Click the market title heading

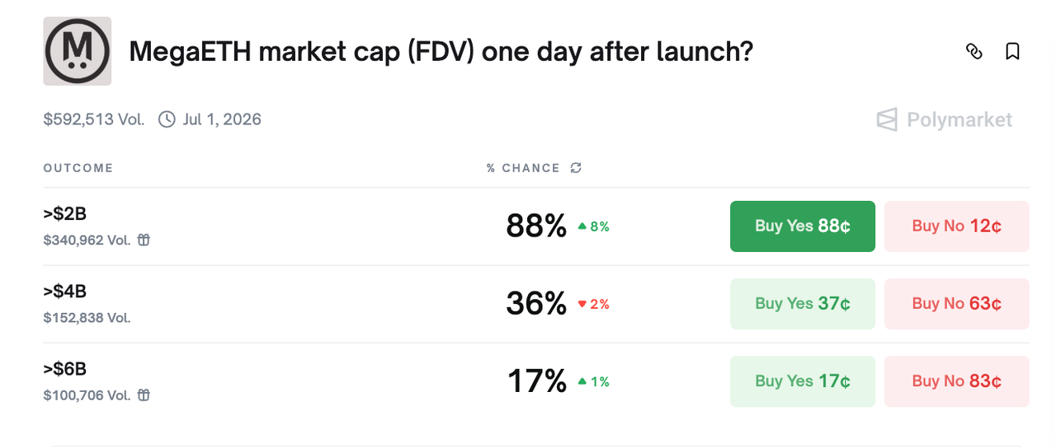[441, 53]
